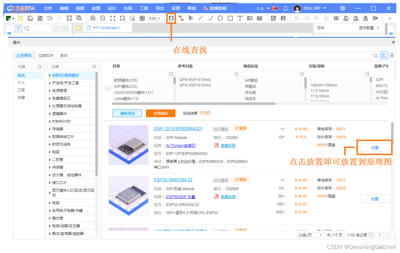The width and height of the screenshot is (400, 253).
Task: Click the grid display toolbar icon
Action: coord(142,18)
